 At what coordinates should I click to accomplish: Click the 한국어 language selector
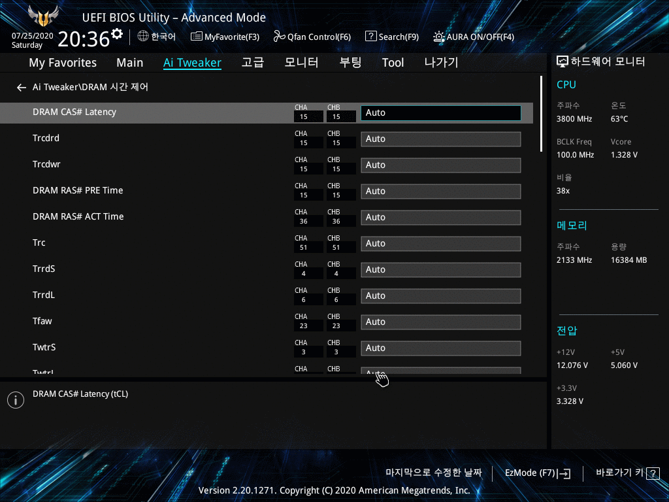157,37
